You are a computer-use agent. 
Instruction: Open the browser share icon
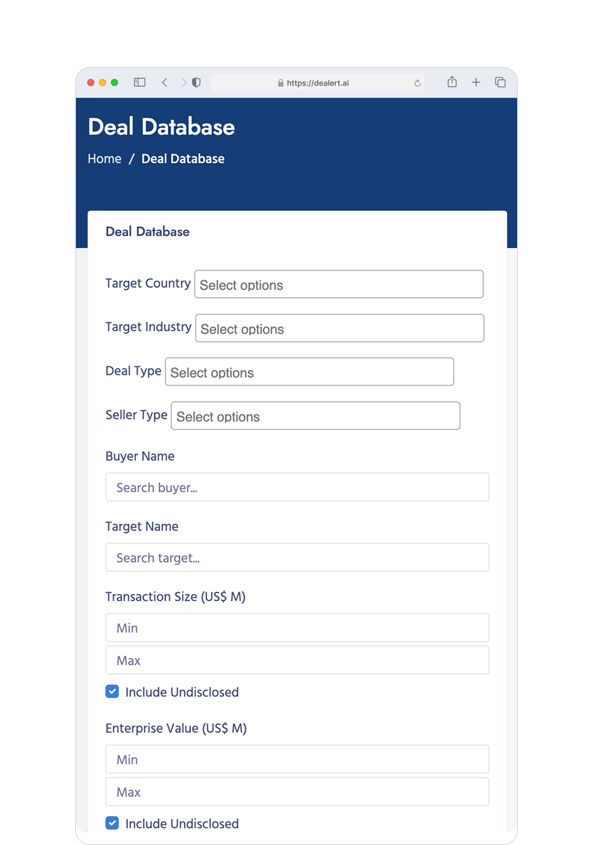452,82
